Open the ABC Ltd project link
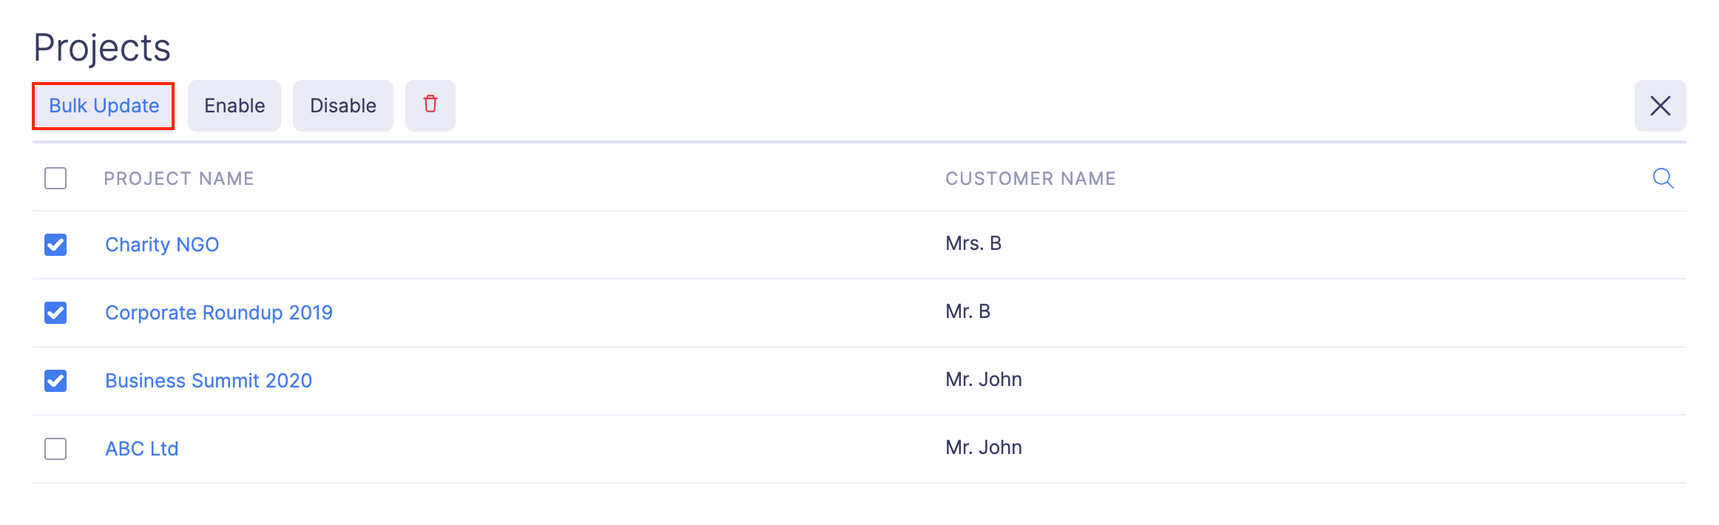The image size is (1719, 525). (x=142, y=449)
